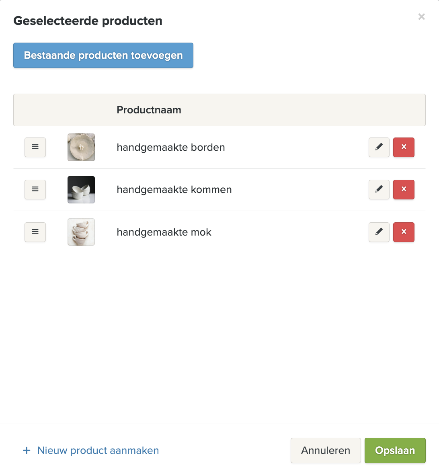Save selection with Opslaan button
Viewport: 439px width, 476px height.
(x=395, y=450)
